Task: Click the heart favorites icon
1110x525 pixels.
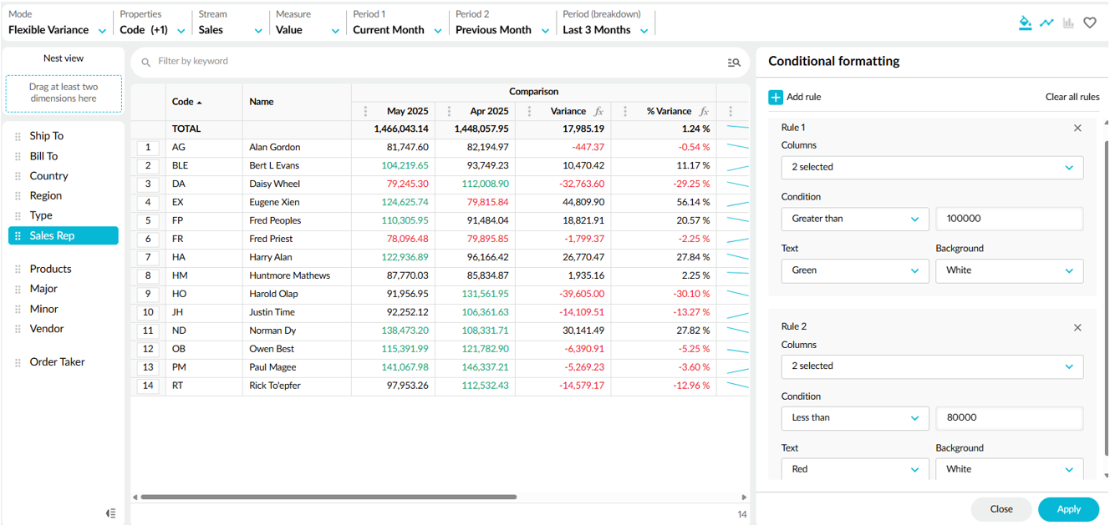Action: [x=1090, y=23]
